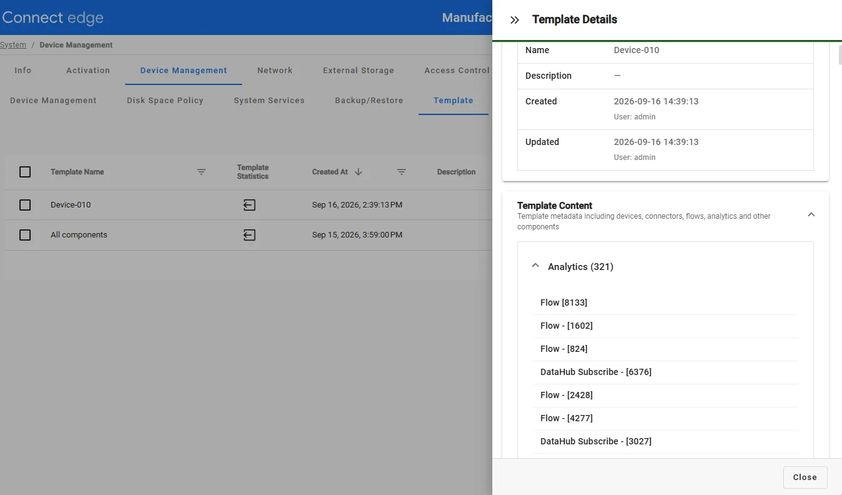Open the Activation tab
Image resolution: width=842 pixels, height=495 pixels.
point(88,71)
